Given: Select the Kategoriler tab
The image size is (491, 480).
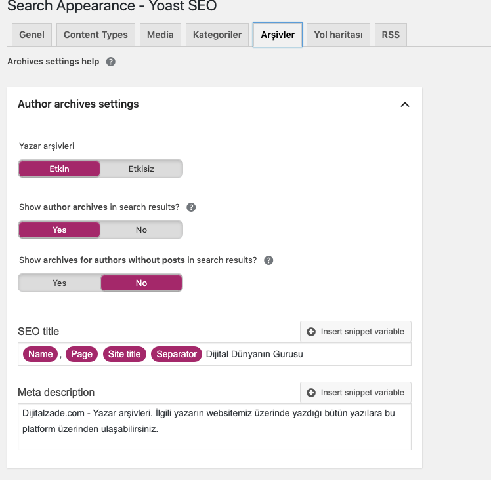Looking at the screenshot, I should click(217, 35).
